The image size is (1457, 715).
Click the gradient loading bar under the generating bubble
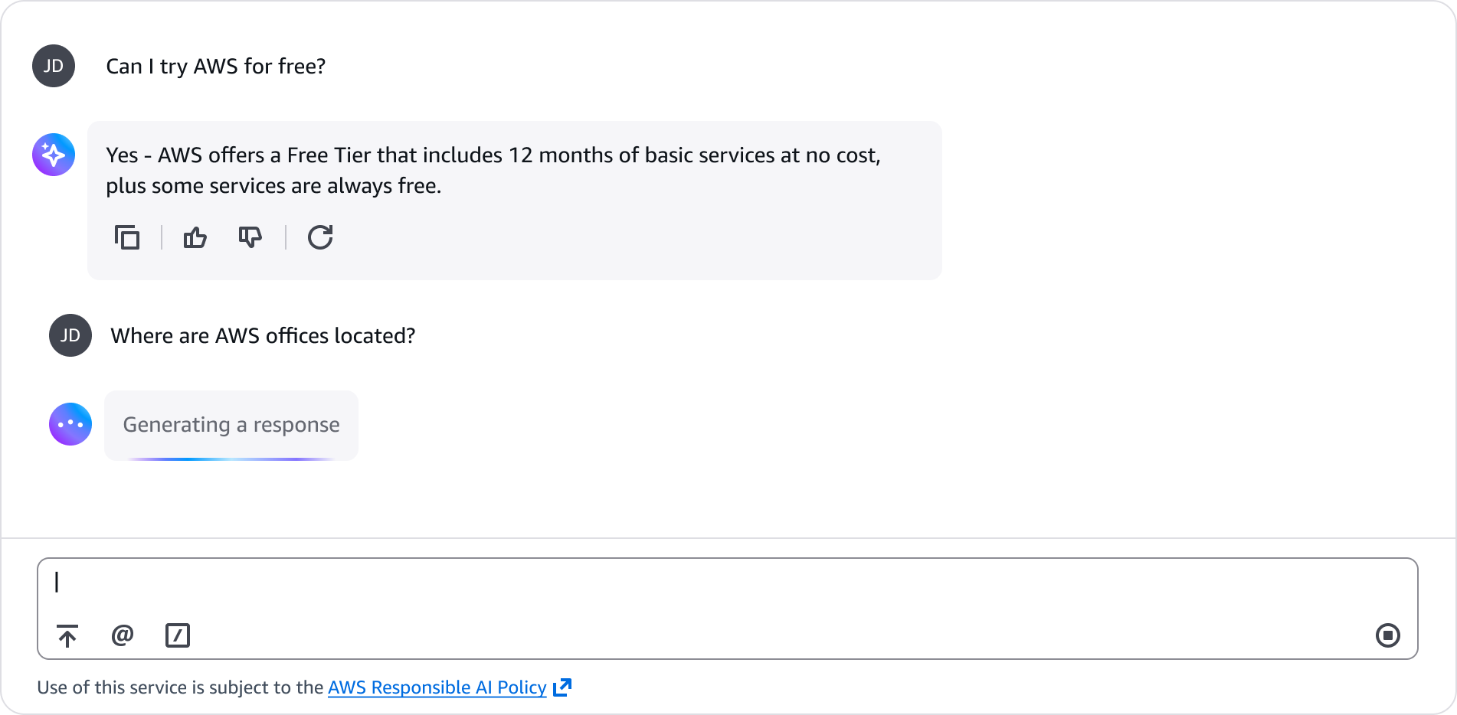coord(231,459)
